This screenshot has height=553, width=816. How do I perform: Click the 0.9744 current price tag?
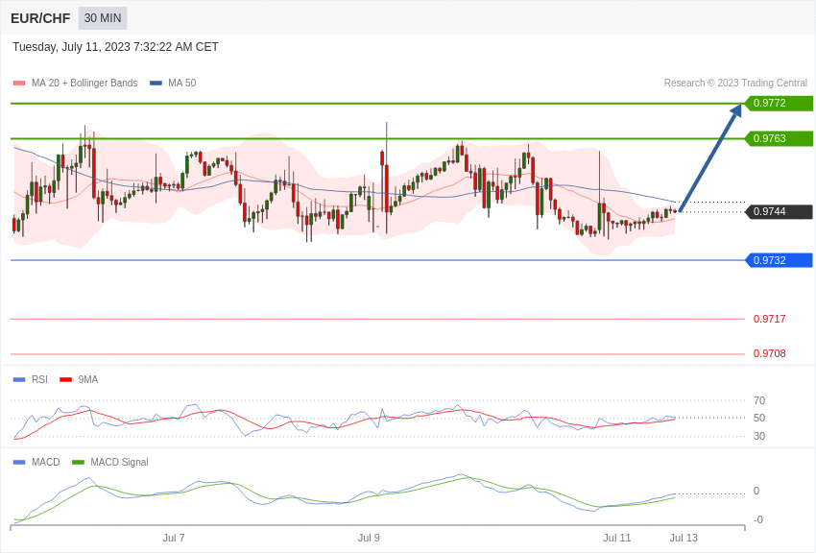780,211
